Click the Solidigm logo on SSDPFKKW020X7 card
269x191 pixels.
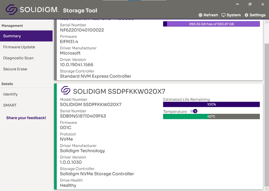(x=66, y=90)
